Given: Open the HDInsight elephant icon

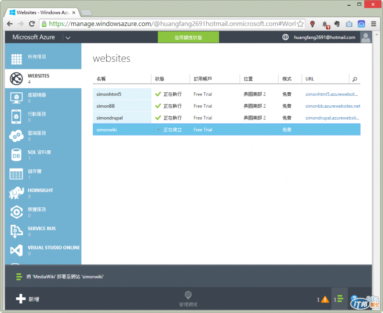Looking at the screenshot, I should click(16, 193).
